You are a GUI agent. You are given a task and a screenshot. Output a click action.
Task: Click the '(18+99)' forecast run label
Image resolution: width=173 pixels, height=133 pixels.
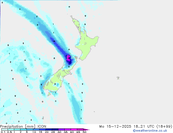tap(164, 126)
